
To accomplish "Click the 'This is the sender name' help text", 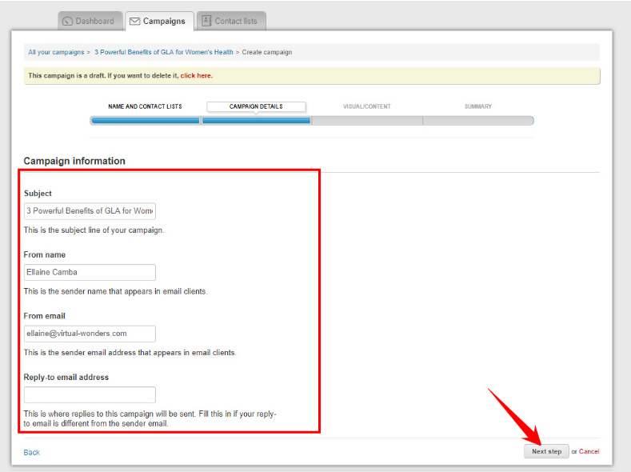I will (115, 291).
